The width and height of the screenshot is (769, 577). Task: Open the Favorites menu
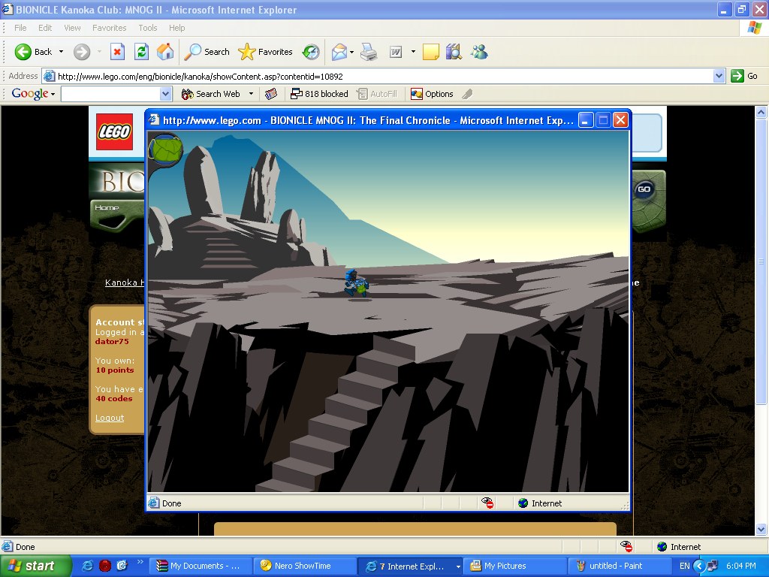point(110,28)
